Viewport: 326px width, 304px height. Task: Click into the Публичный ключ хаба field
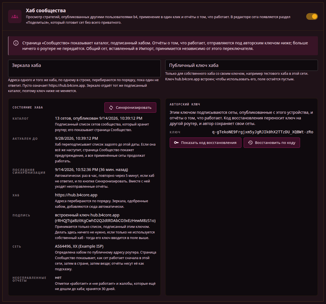point(241,65)
